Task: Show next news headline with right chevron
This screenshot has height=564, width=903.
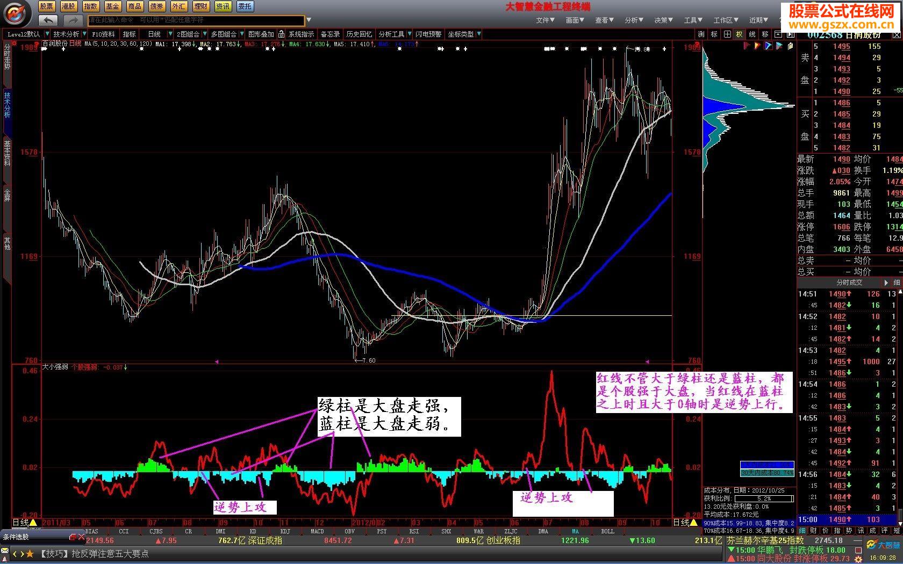Action: click(21, 554)
